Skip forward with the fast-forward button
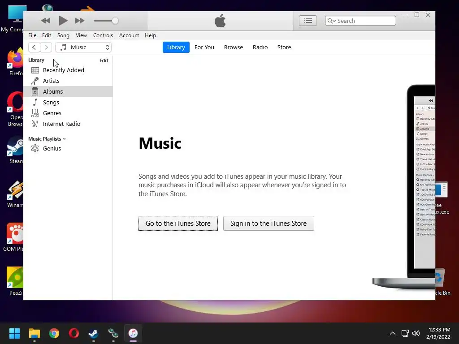Viewport: 459px width, 344px height. pos(80,21)
